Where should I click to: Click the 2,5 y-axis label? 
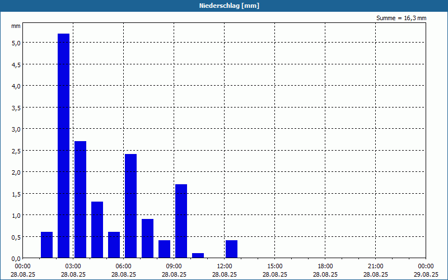(16, 151)
